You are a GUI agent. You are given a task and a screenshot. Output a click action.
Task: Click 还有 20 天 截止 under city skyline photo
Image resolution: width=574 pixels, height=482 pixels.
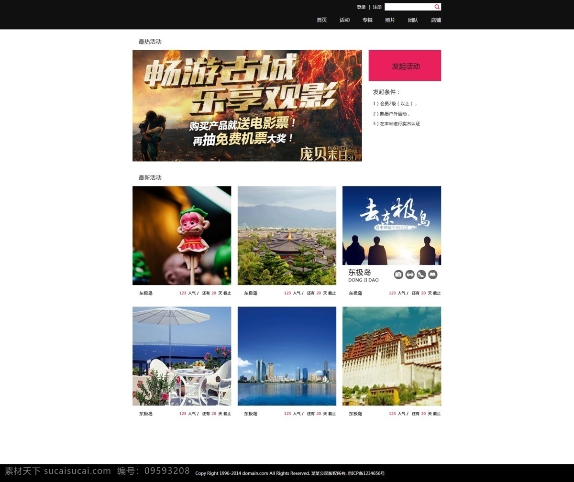(321, 414)
